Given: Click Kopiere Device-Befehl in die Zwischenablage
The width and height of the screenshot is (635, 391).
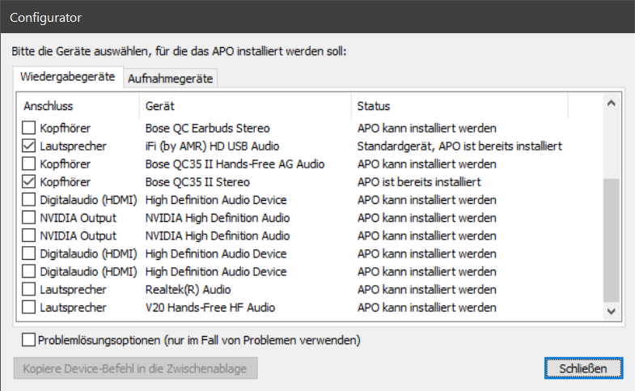Looking at the screenshot, I should pyautogui.click(x=135, y=368).
